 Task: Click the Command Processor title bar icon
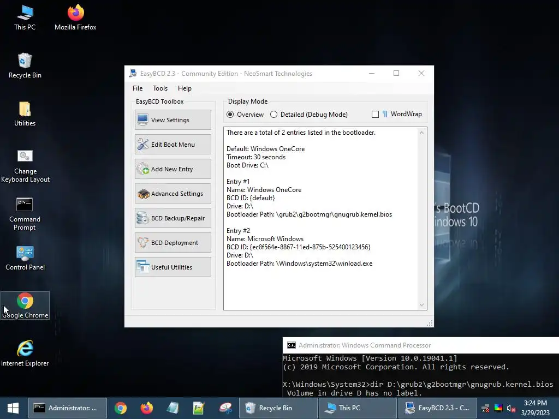pos(292,345)
